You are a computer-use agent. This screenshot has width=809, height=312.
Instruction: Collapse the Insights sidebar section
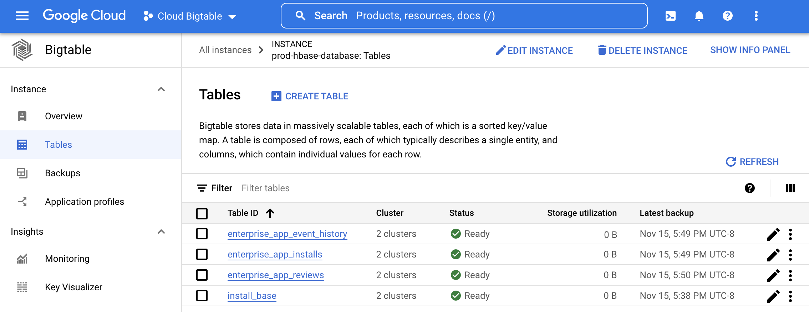[x=161, y=232]
